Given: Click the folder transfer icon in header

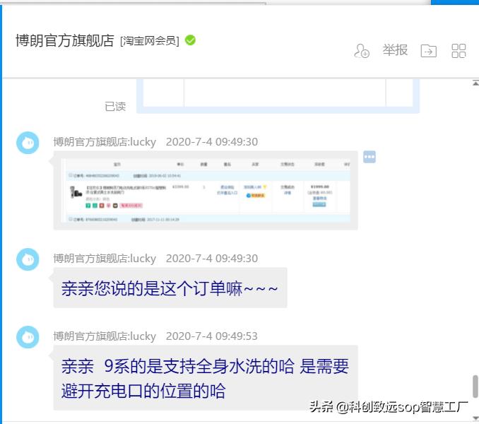Looking at the screenshot, I should pos(429,51).
